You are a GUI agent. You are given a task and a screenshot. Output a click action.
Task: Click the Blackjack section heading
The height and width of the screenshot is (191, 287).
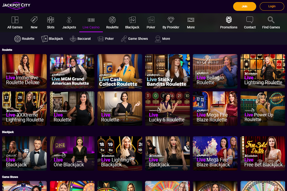pos(8,132)
